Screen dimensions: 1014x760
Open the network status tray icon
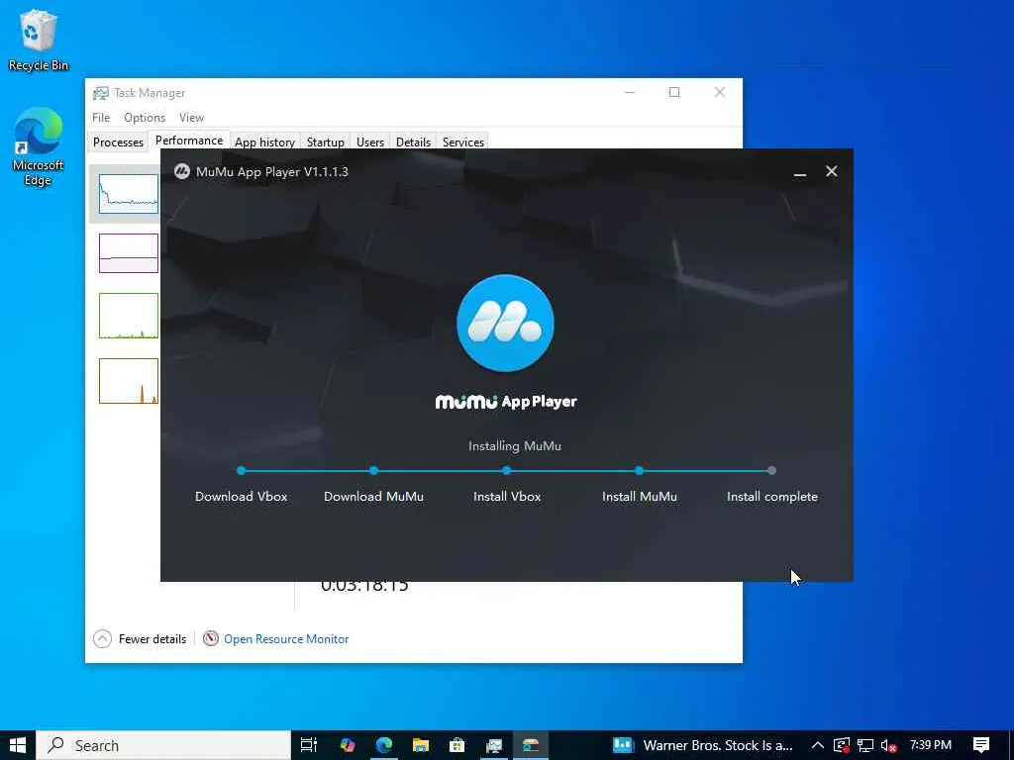(865, 745)
